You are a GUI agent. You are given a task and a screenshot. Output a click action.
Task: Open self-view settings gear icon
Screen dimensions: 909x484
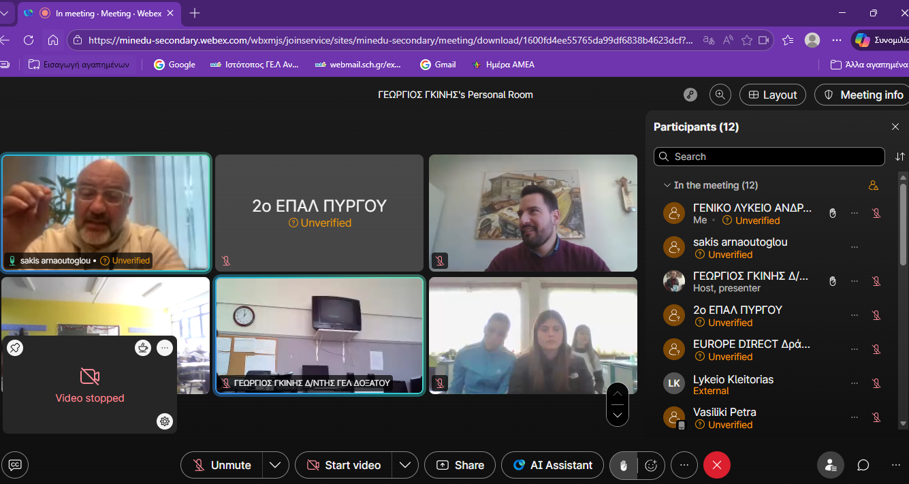[164, 421]
